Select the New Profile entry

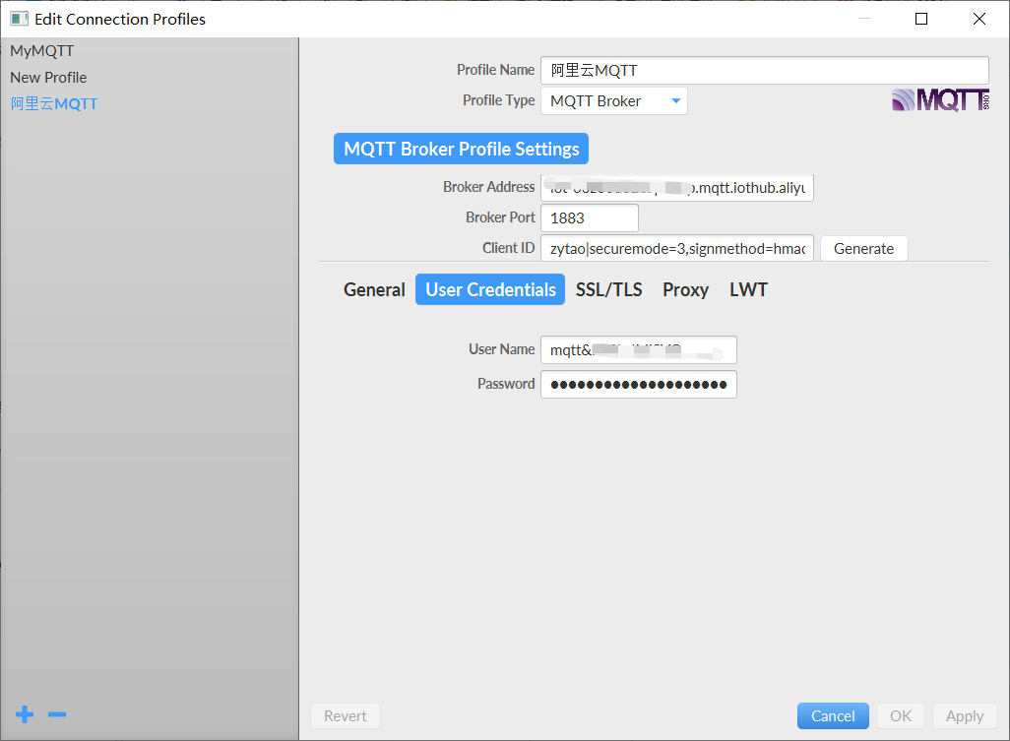(x=48, y=77)
